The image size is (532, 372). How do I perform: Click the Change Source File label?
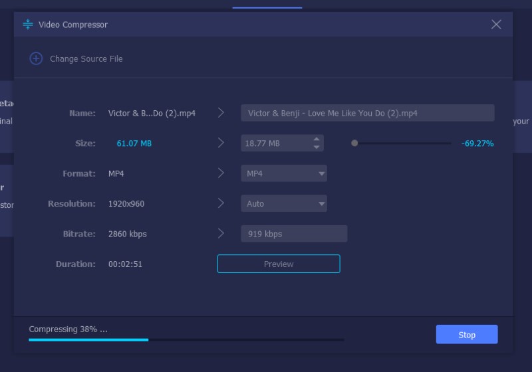pos(86,59)
